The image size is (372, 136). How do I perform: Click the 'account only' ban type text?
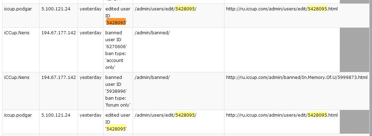114,64
